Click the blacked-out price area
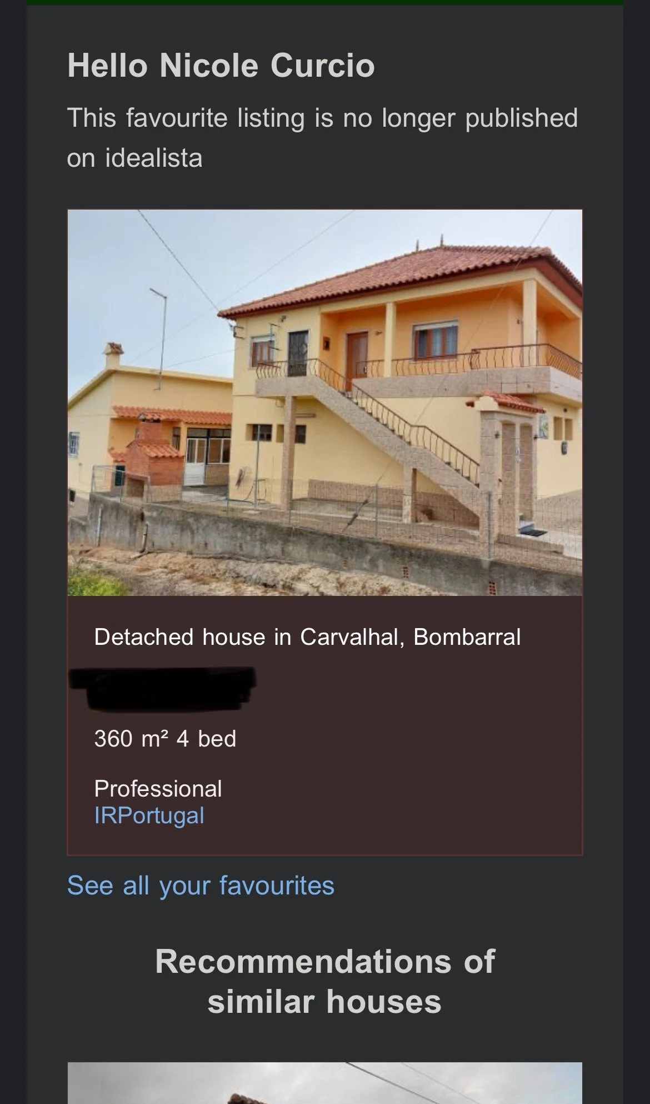 [162, 689]
